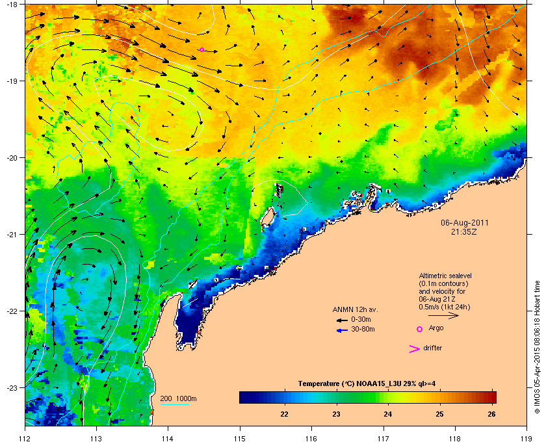Click the latitude axis label -23
Screen dimensions: 546x442
tap(11, 387)
